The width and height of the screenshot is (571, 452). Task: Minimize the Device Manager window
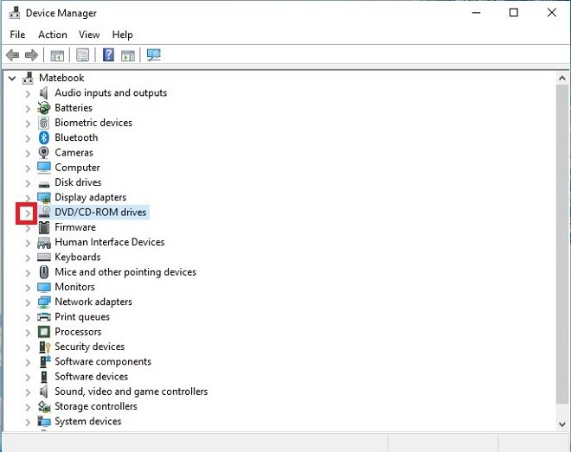click(477, 13)
